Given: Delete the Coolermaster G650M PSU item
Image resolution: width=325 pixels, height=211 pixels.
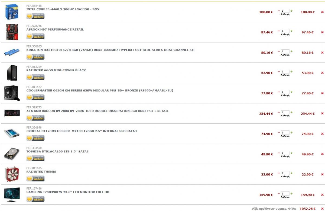Looking at the screenshot, I should point(322,93).
